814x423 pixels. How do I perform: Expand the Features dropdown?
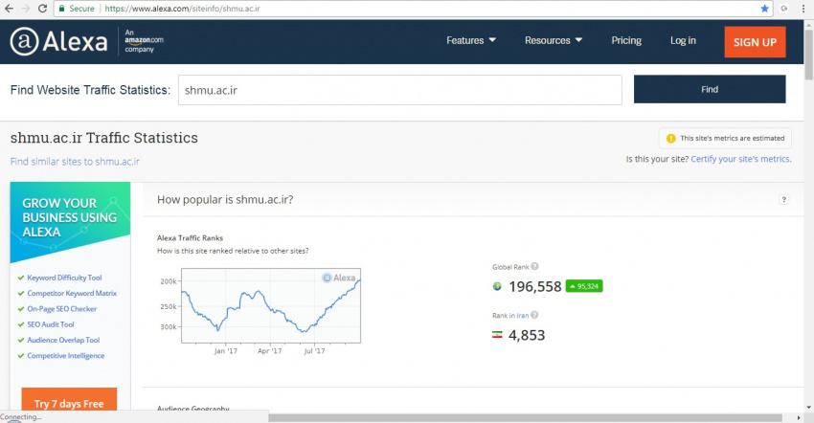click(471, 40)
